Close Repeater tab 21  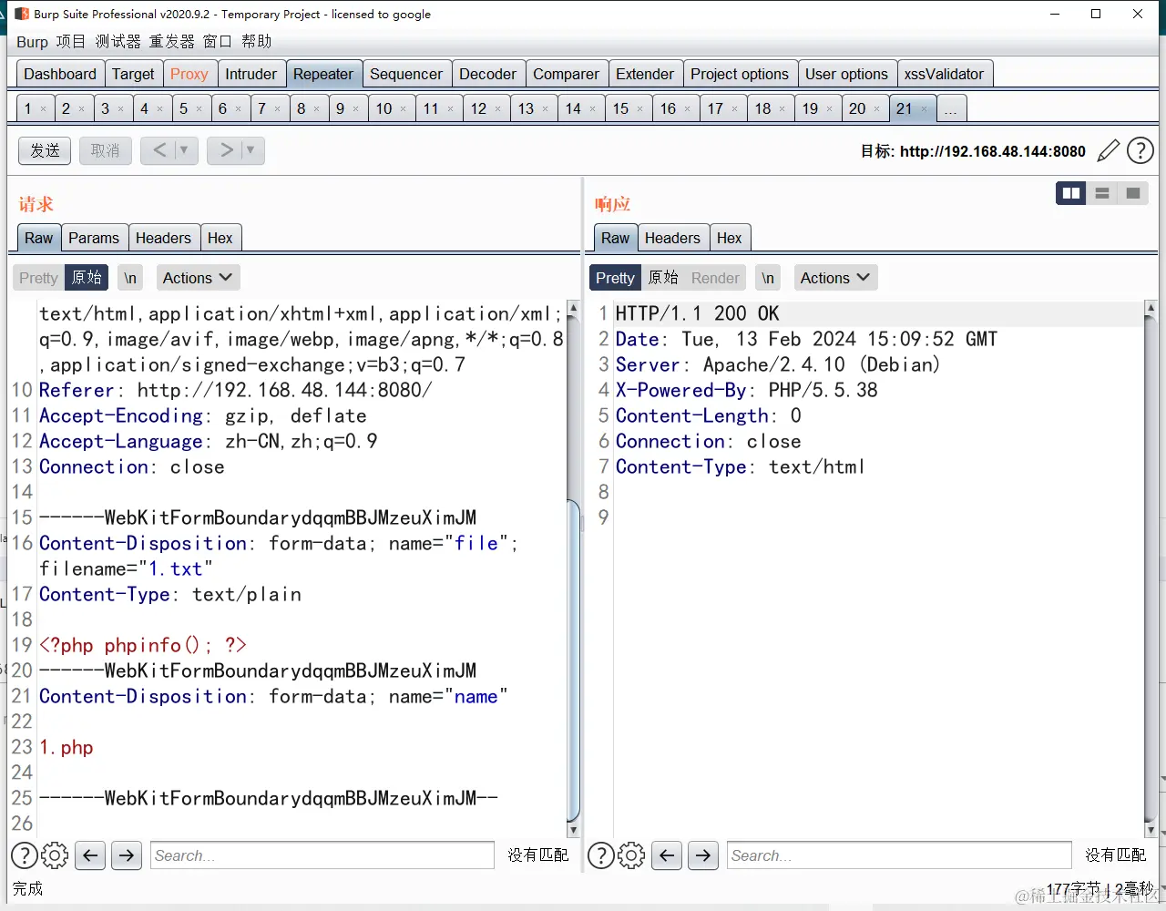[x=924, y=109]
